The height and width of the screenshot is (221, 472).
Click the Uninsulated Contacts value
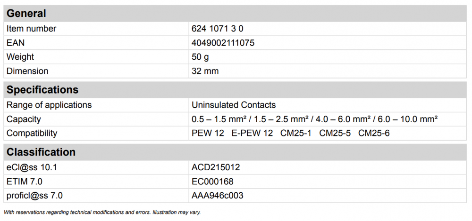234,105
